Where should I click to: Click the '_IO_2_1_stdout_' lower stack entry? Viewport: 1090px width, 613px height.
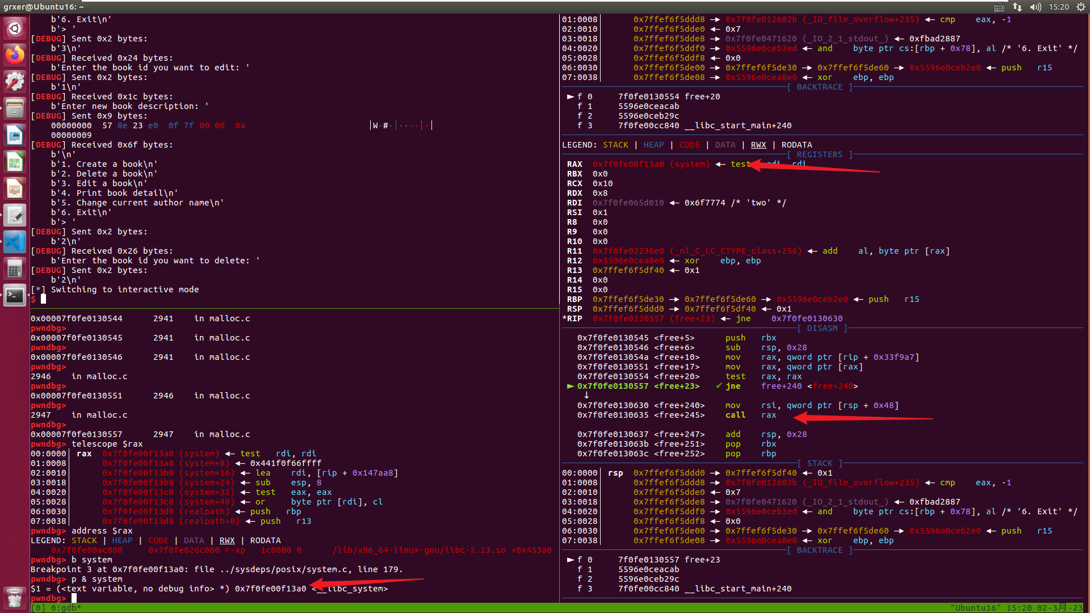(x=845, y=502)
